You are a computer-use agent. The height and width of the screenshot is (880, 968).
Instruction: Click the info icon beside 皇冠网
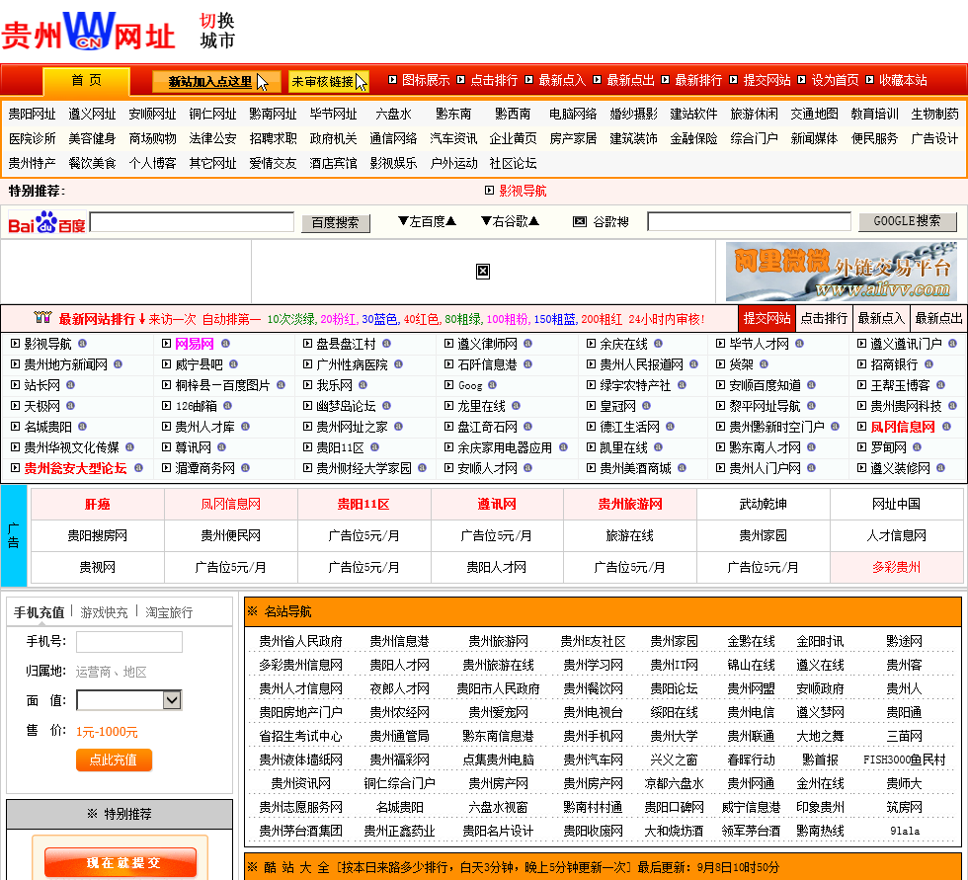coord(646,406)
